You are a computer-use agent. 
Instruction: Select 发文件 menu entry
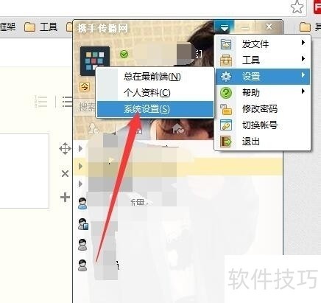click(x=263, y=44)
